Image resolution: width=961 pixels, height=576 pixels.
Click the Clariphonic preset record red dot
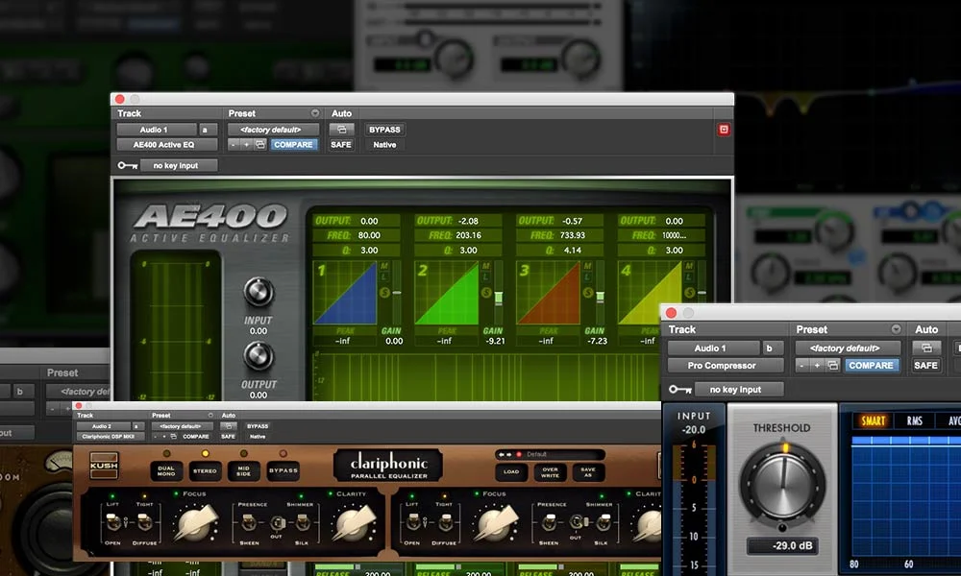519,454
